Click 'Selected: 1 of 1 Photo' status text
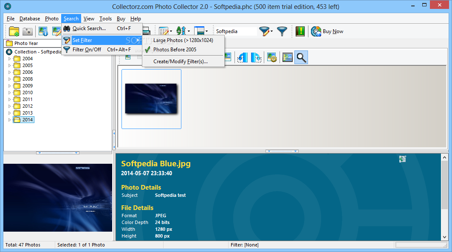The width and height of the screenshot is (452, 252). click(81, 245)
